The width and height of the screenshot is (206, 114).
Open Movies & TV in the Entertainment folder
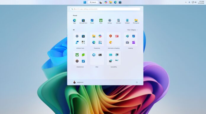click(83, 61)
